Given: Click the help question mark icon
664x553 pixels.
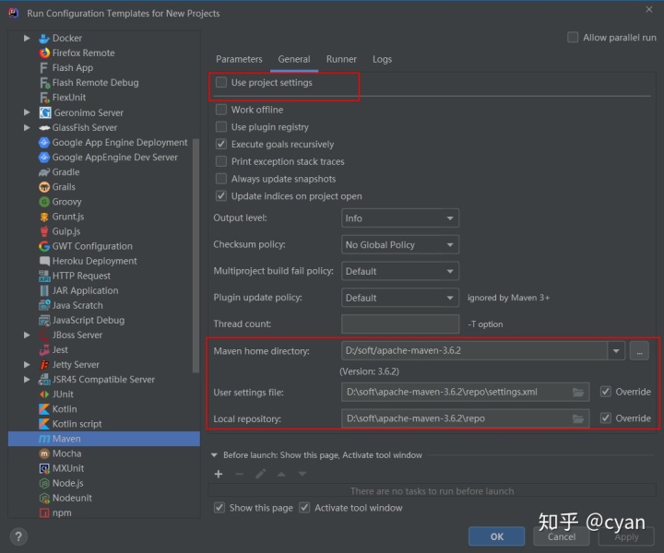Looking at the screenshot, I should [18, 537].
